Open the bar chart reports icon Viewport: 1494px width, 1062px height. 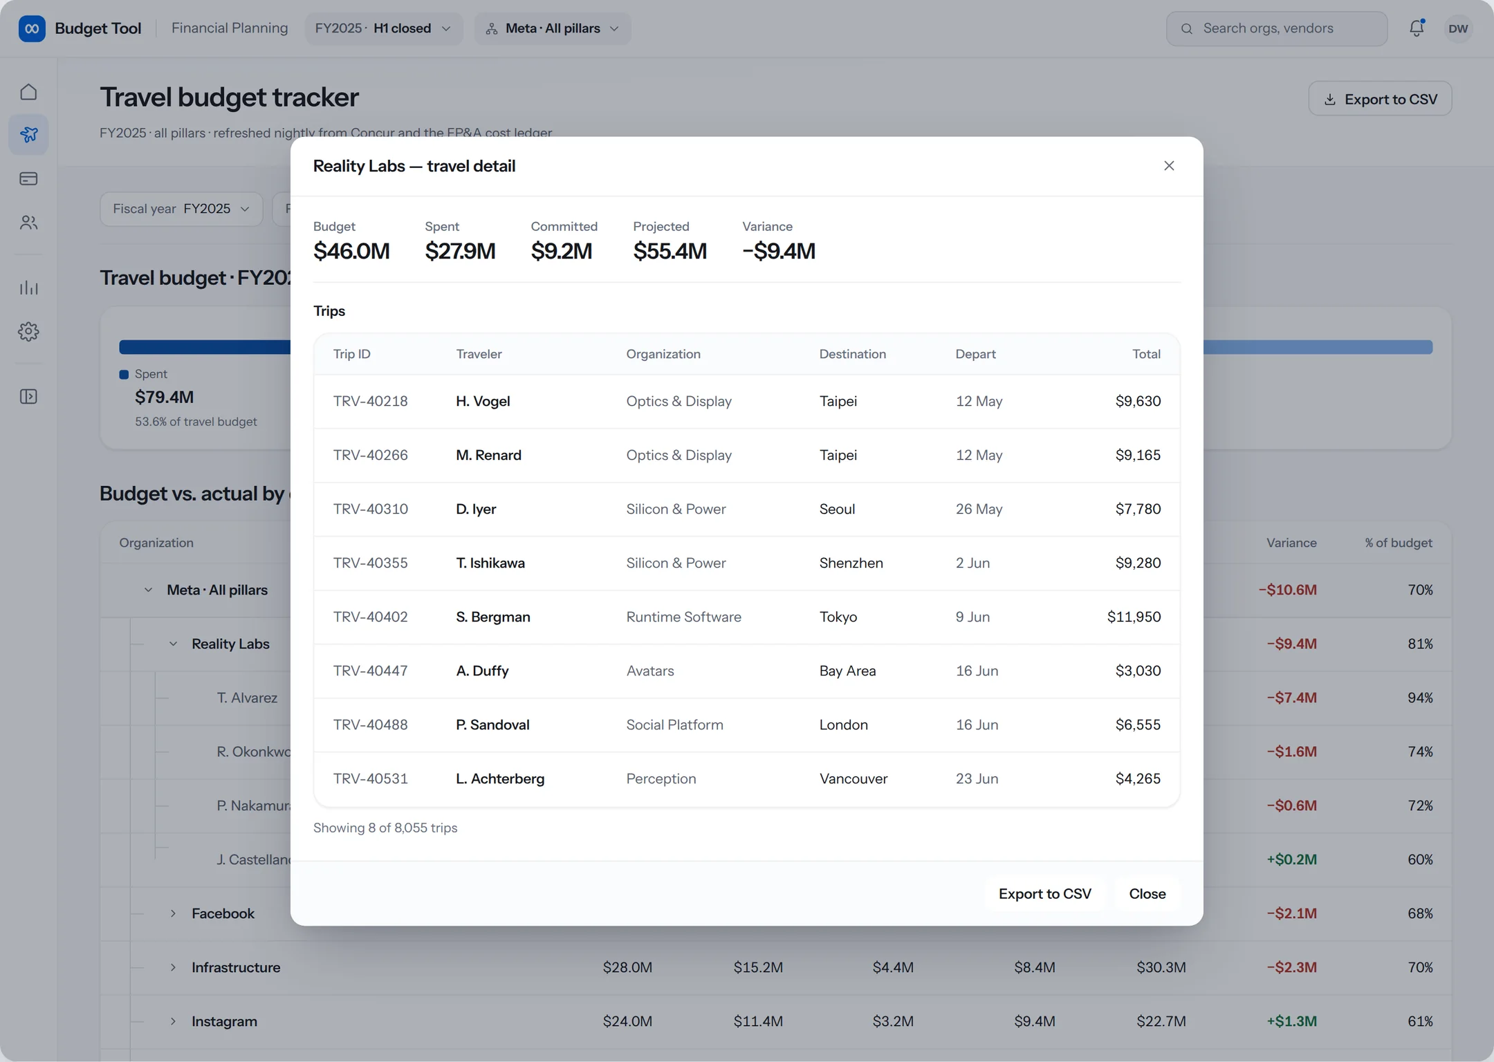click(x=28, y=288)
